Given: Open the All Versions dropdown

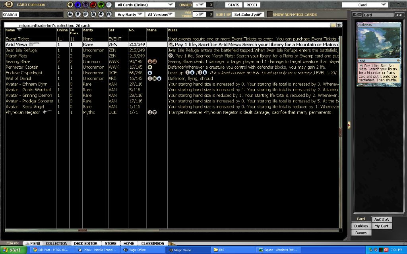Looking at the screenshot, I should point(160,15).
